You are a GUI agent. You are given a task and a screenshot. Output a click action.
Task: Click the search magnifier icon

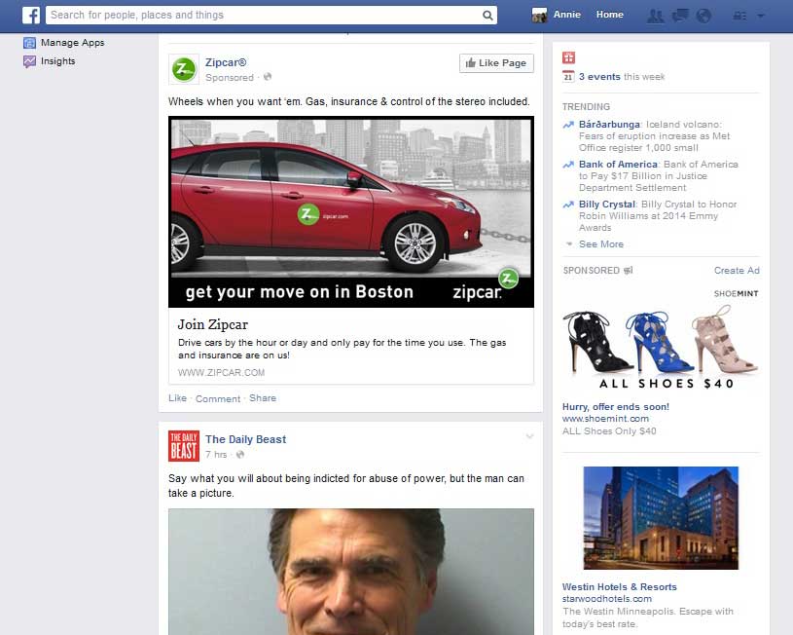487,16
